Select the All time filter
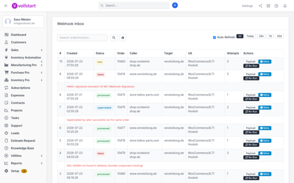 [240, 36]
